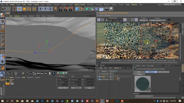Toggle Arnold Sky enable checkmark
Image resolution: width=184 pixels, height=103 pixels.
114,74
